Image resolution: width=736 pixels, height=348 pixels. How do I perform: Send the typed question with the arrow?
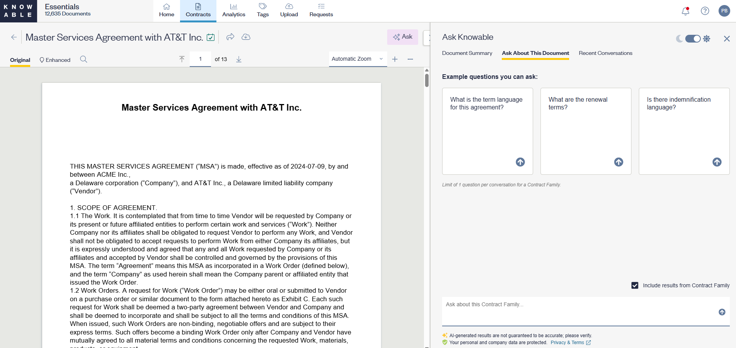tap(722, 312)
